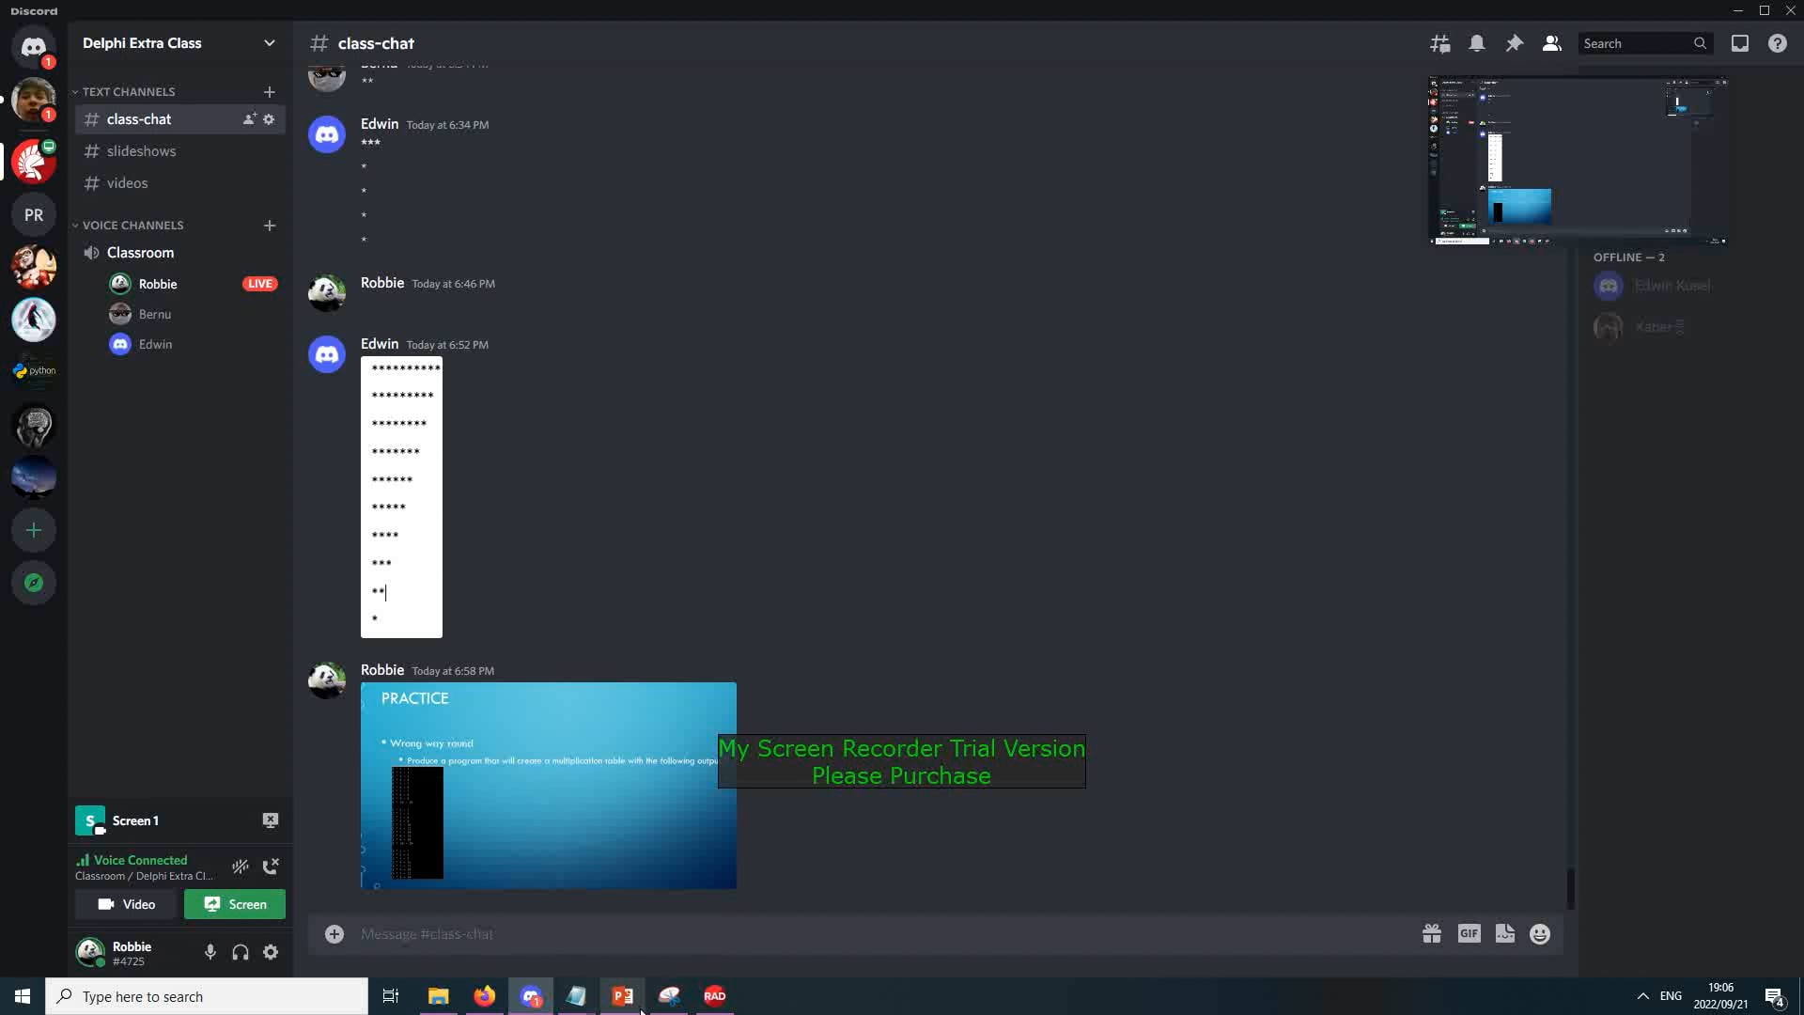Explore public servers compass icon
Viewport: 1804px width, 1015px height.
click(x=34, y=584)
